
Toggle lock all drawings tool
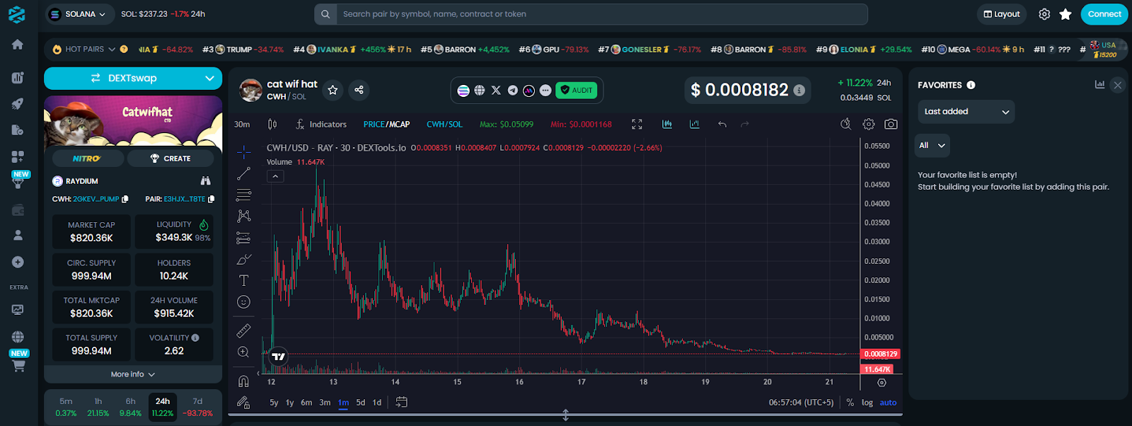243,403
